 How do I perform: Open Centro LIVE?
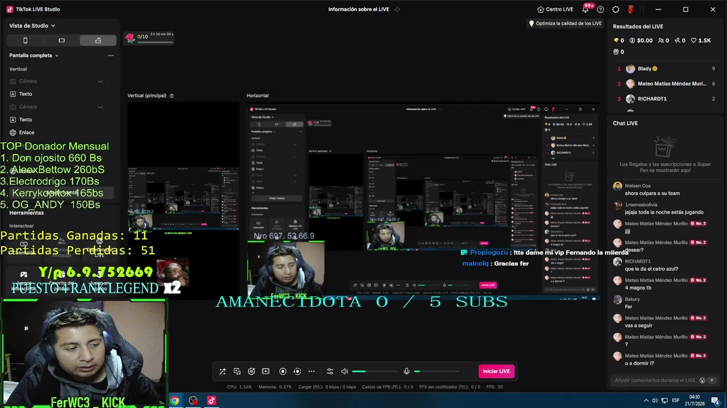click(x=555, y=9)
